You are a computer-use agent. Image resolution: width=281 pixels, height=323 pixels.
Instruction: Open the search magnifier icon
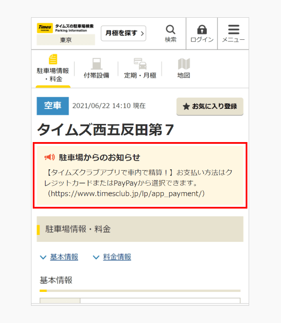click(x=170, y=30)
